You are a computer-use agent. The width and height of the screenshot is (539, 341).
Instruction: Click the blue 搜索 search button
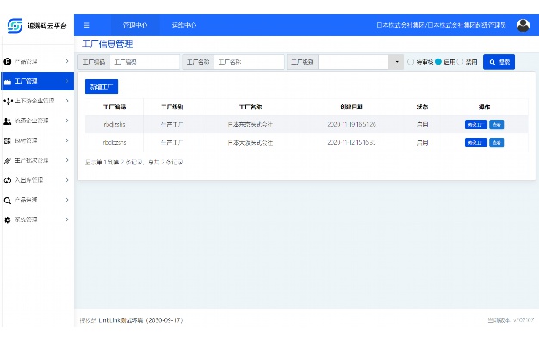tap(499, 62)
